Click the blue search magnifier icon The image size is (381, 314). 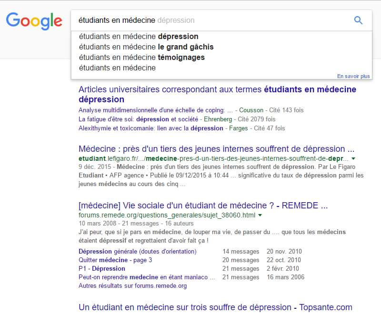tap(358, 20)
